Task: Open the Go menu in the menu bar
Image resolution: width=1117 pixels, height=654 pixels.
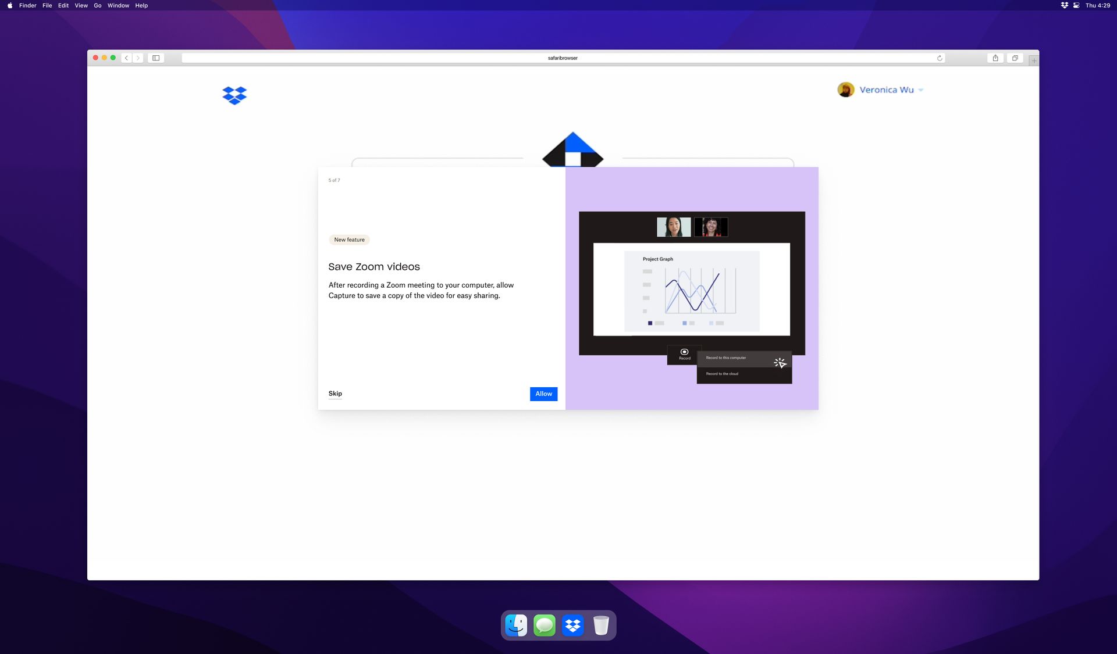Action: [97, 5]
